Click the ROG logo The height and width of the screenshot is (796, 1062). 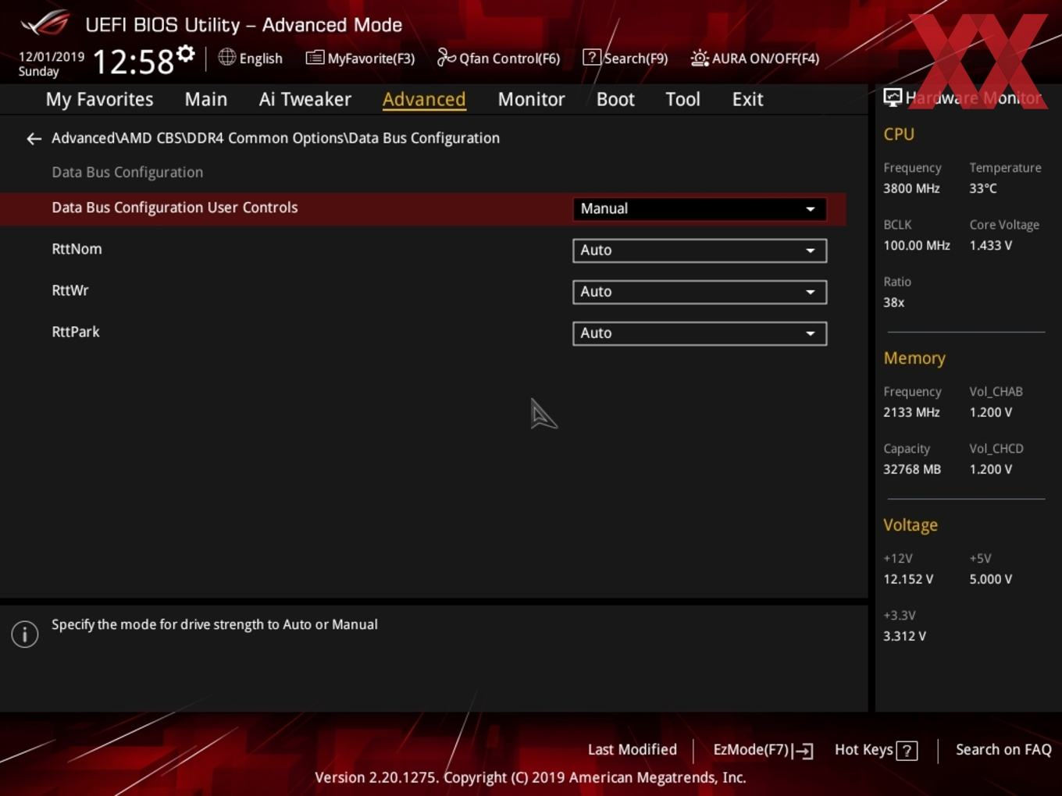tap(45, 23)
